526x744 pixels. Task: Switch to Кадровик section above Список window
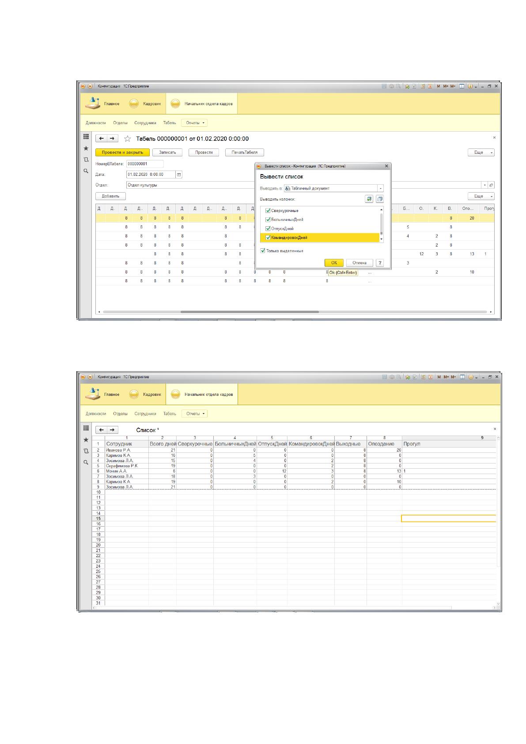[146, 395]
